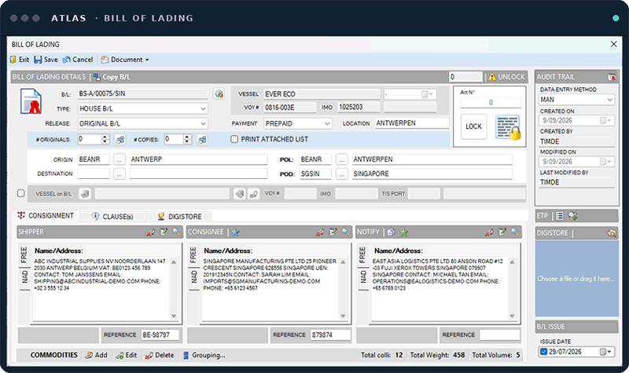Delete the selected commodity
Image resolution: width=629 pixels, height=373 pixels.
160,355
